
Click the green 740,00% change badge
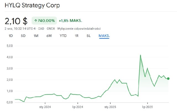click(x=44, y=20)
